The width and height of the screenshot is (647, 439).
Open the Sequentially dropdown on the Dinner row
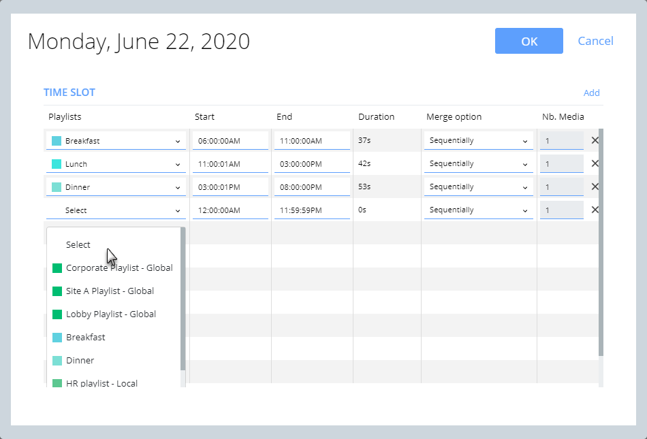pos(477,186)
